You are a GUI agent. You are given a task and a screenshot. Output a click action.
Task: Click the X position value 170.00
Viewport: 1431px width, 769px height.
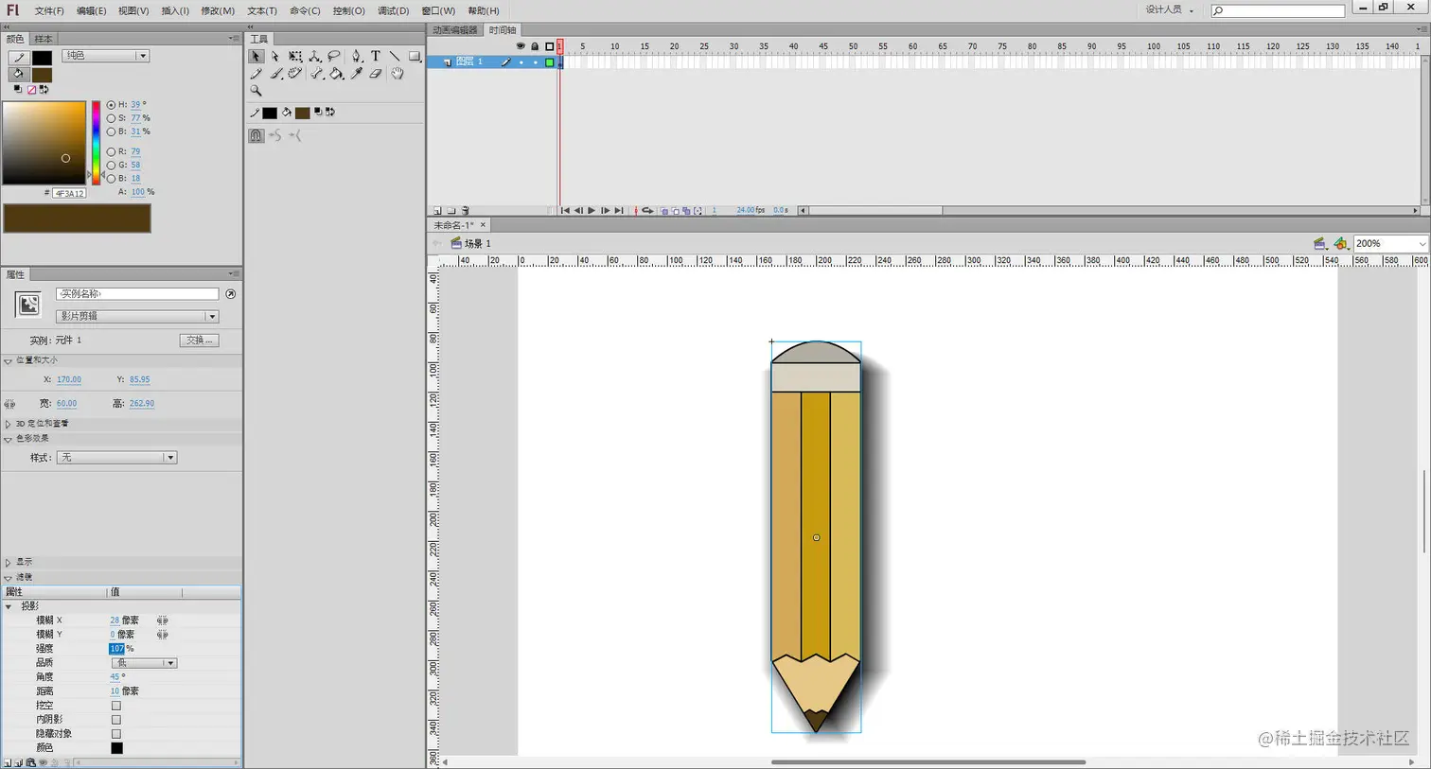click(x=69, y=379)
